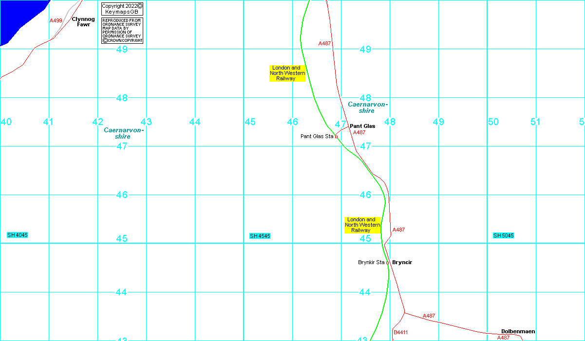Click the Brynkir Sta station marker
Image resolution: width=585 pixels, height=341 pixels.
tap(388, 263)
